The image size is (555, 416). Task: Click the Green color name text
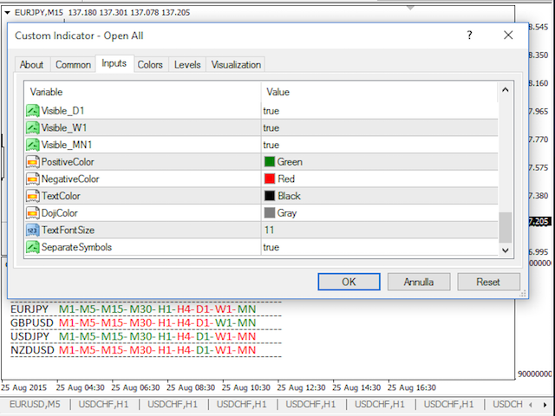[290, 162]
